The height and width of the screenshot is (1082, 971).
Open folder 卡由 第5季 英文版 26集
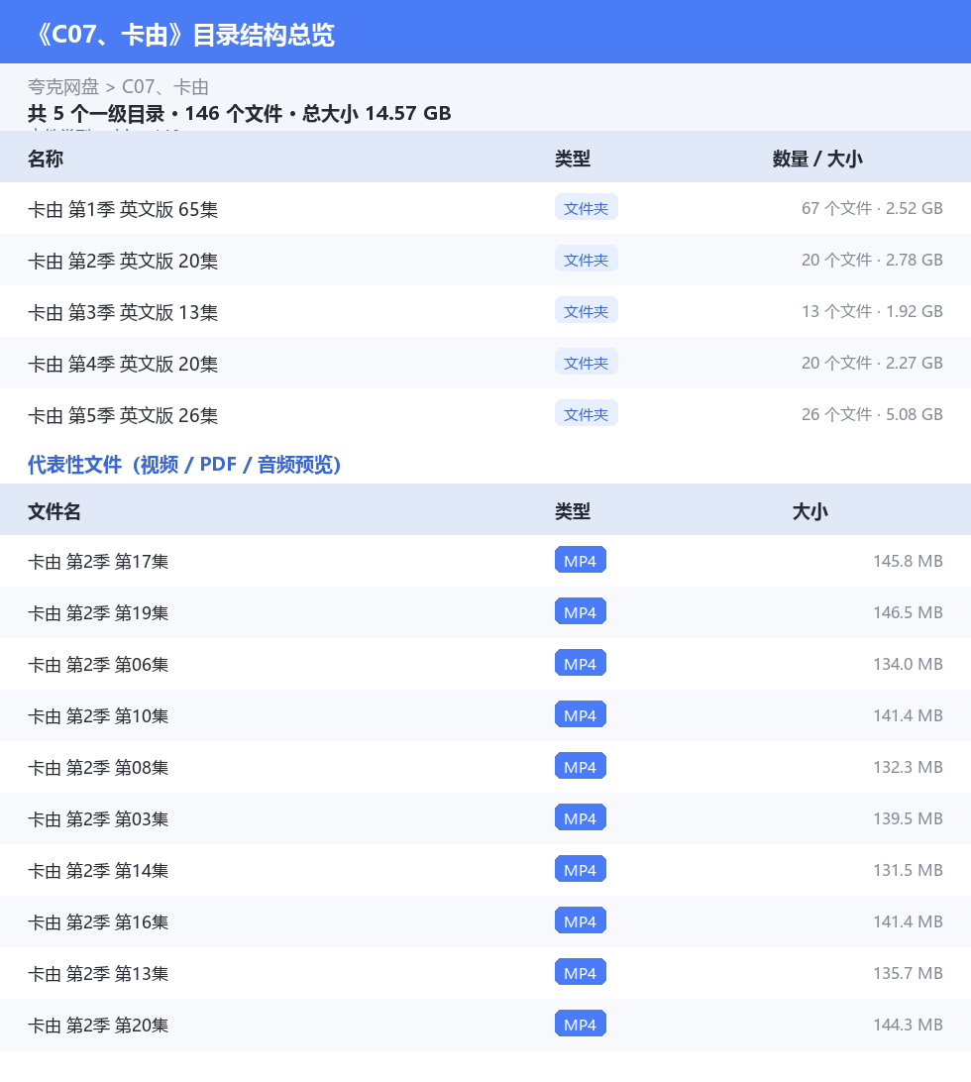(x=123, y=415)
